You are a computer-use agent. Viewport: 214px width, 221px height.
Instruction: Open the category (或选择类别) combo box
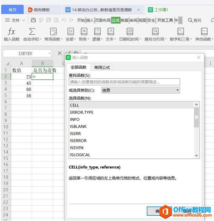[140, 90]
